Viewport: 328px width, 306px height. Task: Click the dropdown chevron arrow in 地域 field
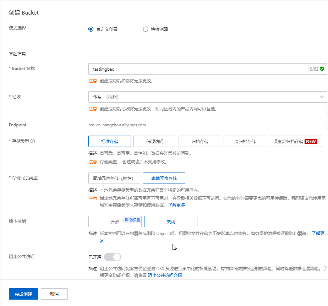click(322, 97)
